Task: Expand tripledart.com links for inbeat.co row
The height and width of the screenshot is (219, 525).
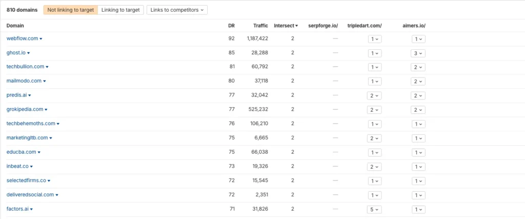Action: 375,167
